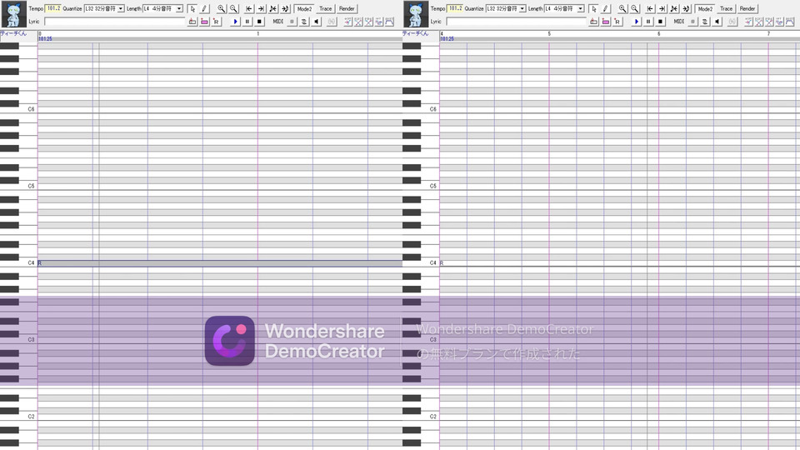Select the arrow pointer tool in left window
Screen dimensions: 800x450
[x=192, y=8]
